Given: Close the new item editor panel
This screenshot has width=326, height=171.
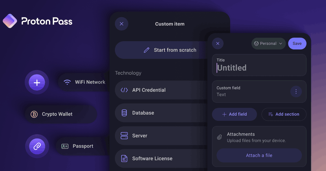Looking at the screenshot, I should [x=218, y=43].
